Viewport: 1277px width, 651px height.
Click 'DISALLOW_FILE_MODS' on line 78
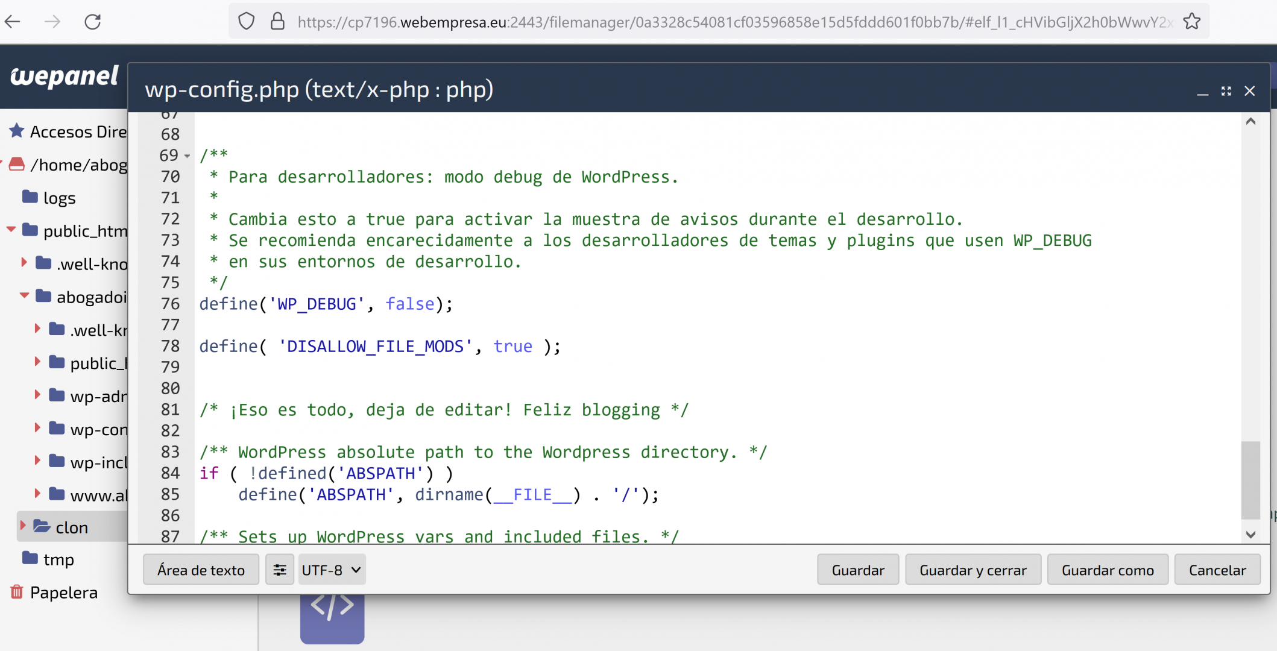375,346
